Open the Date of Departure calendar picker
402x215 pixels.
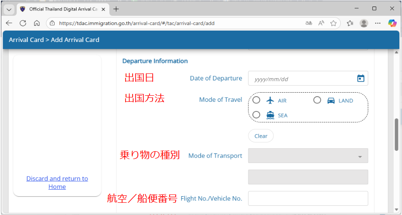(x=360, y=79)
